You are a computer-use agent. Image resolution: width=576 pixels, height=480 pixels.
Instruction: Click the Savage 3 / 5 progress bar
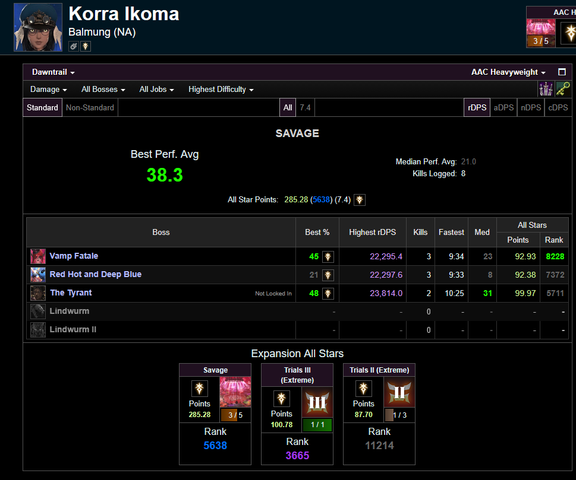coord(235,415)
